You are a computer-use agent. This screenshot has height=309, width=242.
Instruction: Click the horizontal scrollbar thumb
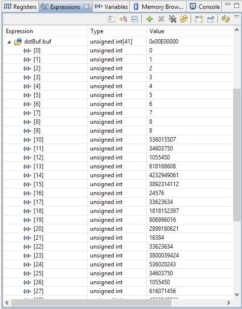coord(91,303)
